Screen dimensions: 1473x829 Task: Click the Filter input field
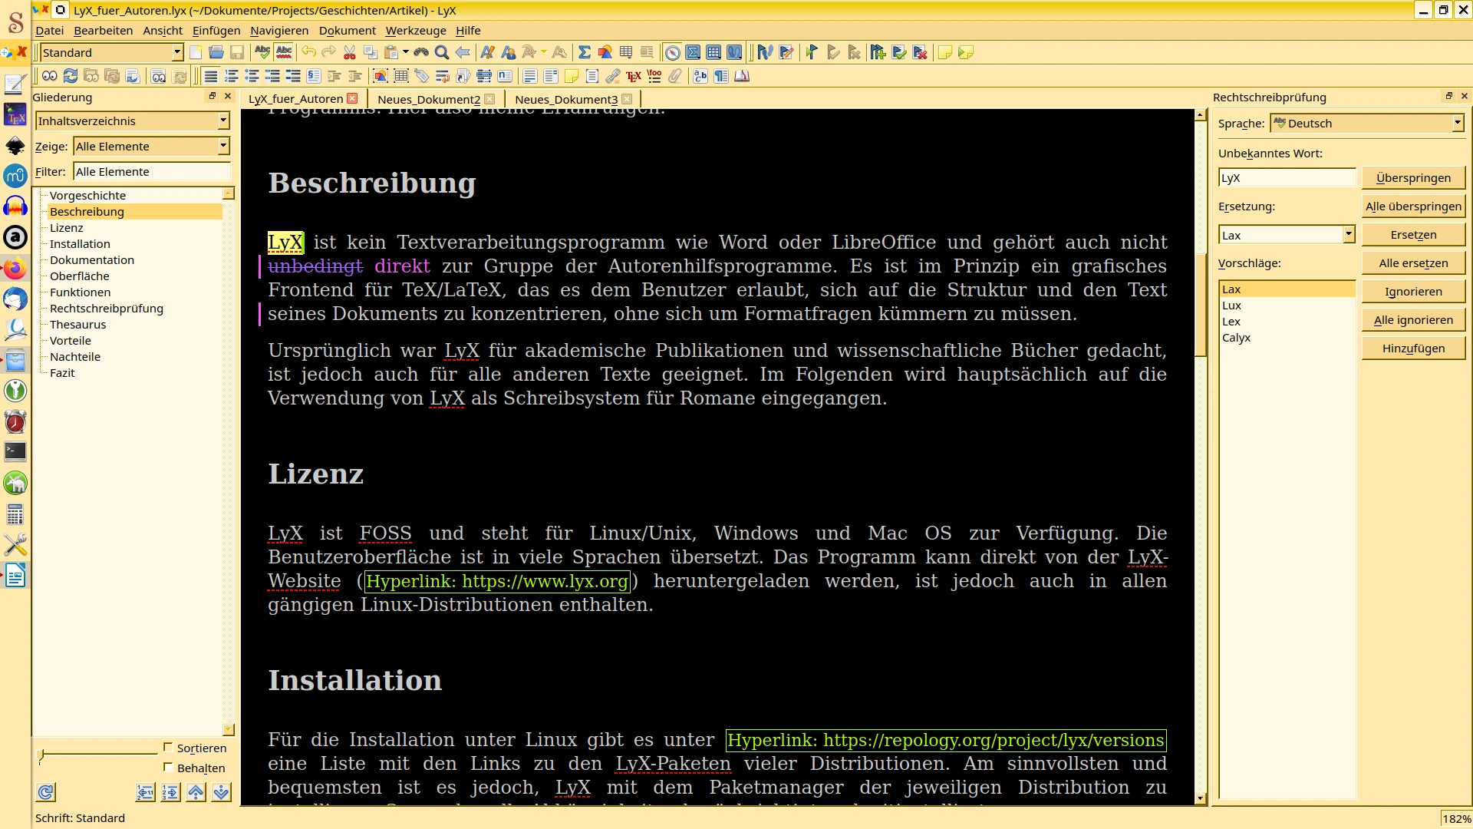tap(152, 171)
